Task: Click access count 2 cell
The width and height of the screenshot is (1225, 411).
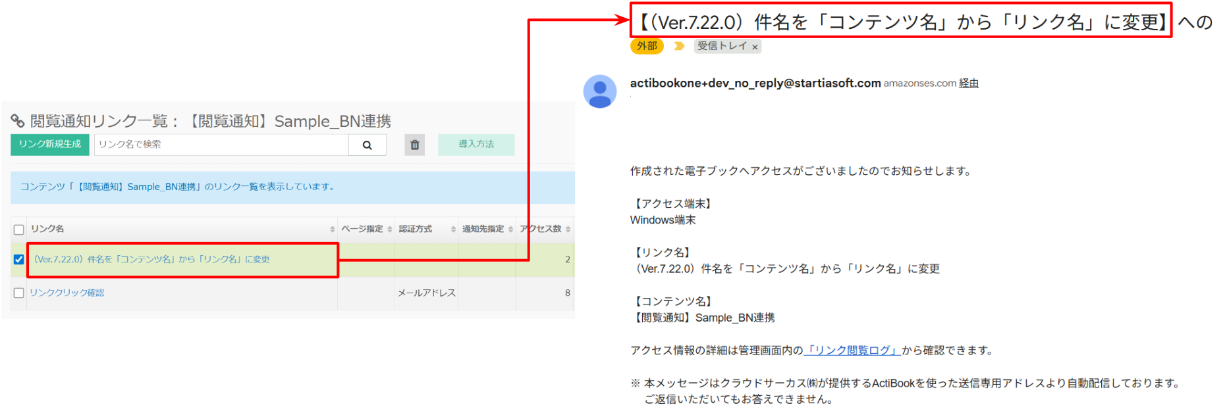Action: click(544, 260)
